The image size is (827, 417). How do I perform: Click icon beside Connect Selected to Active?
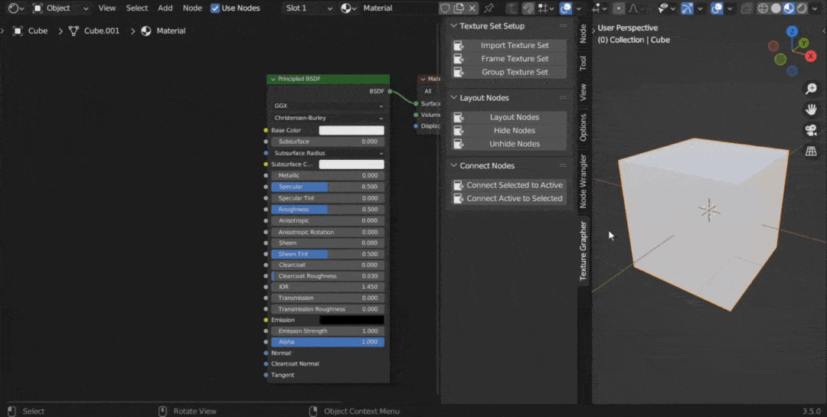pyautogui.click(x=459, y=185)
